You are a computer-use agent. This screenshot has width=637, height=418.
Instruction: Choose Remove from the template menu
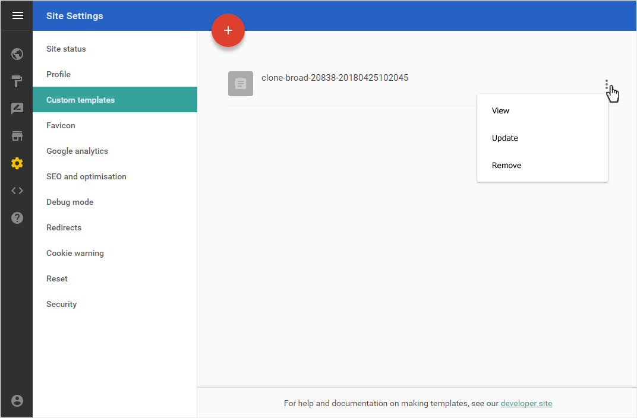coord(543,165)
